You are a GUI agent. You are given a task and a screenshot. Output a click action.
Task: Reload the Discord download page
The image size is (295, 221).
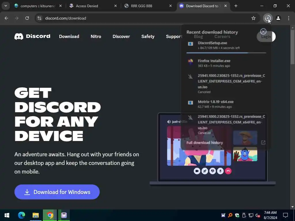[x=27, y=18]
